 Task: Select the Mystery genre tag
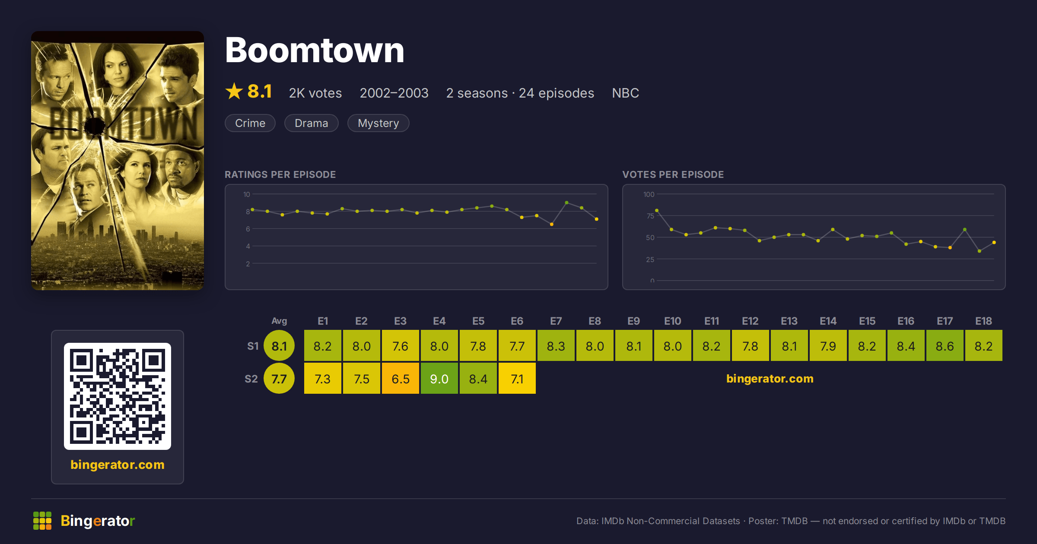(x=379, y=123)
